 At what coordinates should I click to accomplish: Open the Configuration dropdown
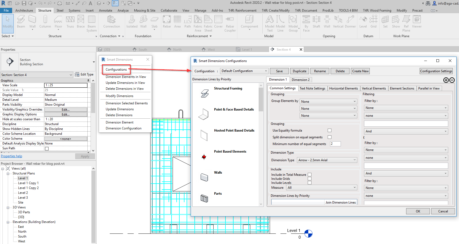[x=244, y=71]
